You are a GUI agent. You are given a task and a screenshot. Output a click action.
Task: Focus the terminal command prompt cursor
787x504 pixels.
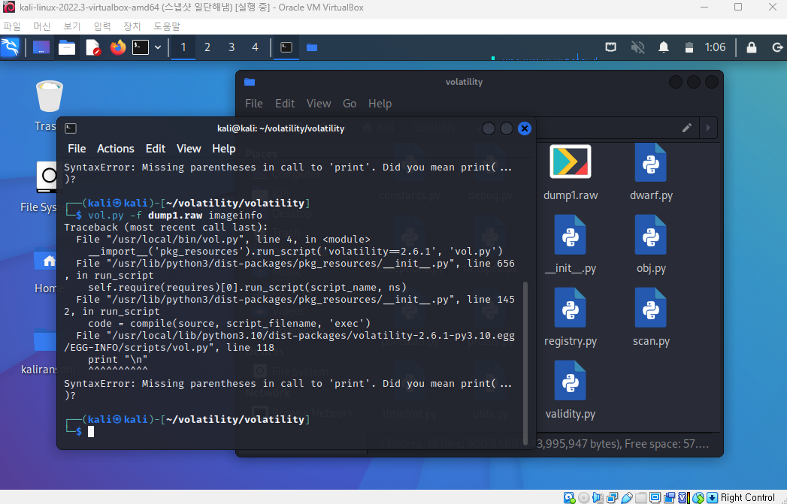(91, 431)
